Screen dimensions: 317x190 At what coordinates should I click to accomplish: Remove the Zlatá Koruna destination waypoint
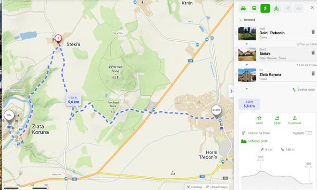[x=313, y=74]
